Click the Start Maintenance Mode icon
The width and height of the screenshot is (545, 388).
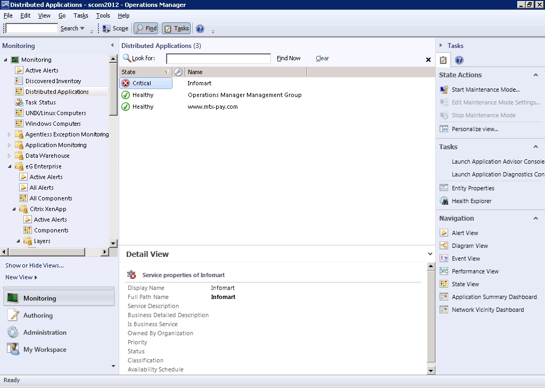444,90
